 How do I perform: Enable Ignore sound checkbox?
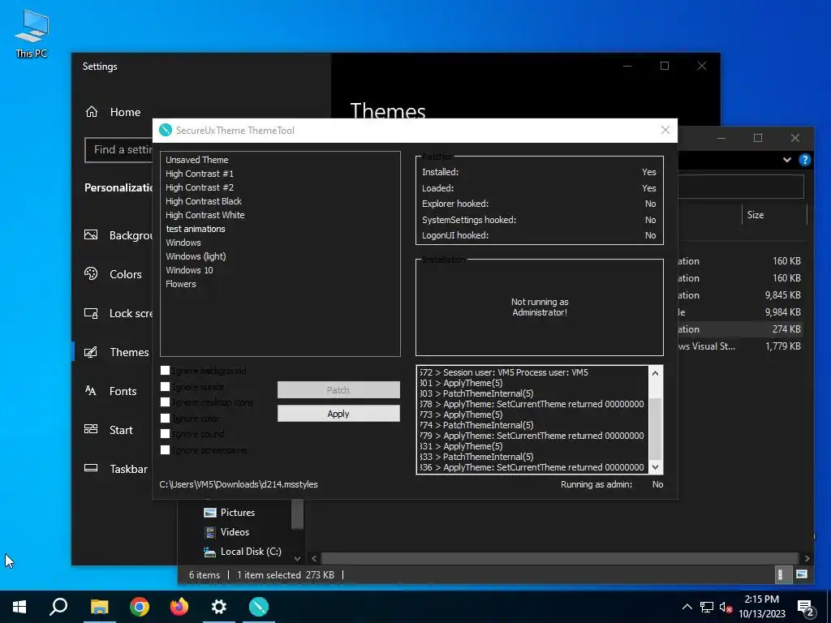166,434
